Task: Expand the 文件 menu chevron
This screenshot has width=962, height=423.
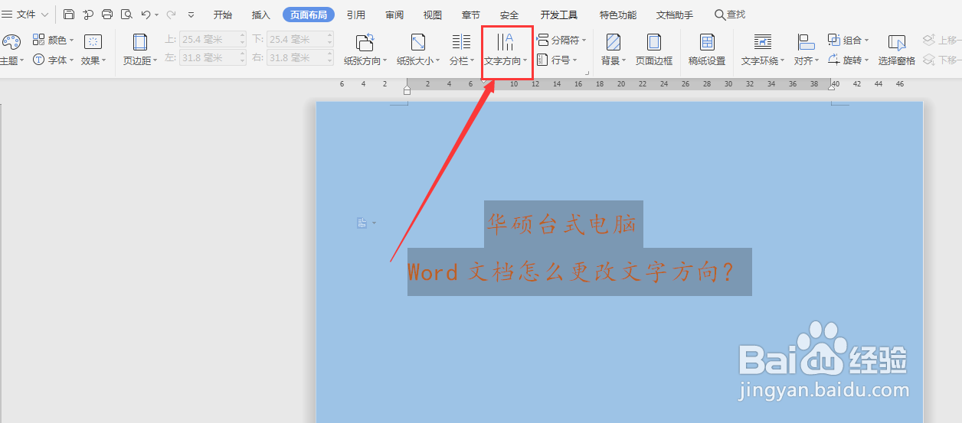Action: [x=44, y=15]
